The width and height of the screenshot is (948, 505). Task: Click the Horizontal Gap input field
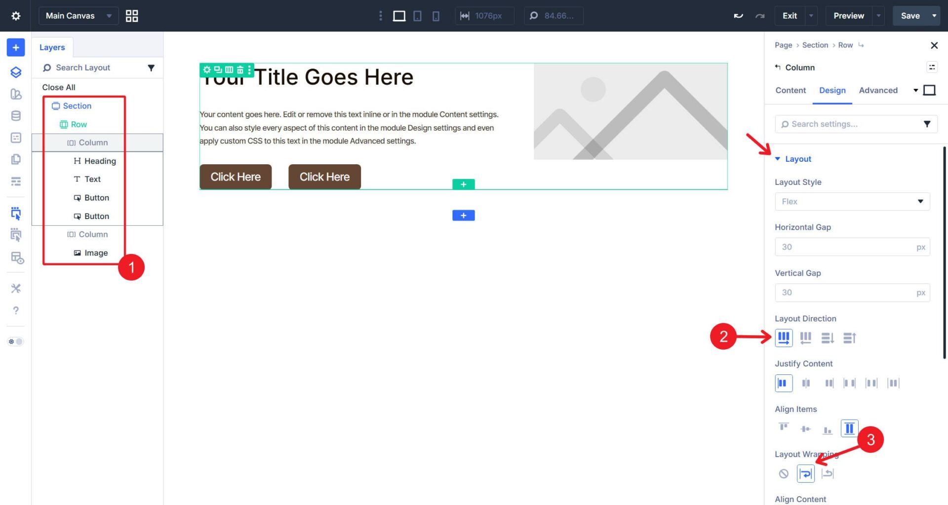(845, 247)
